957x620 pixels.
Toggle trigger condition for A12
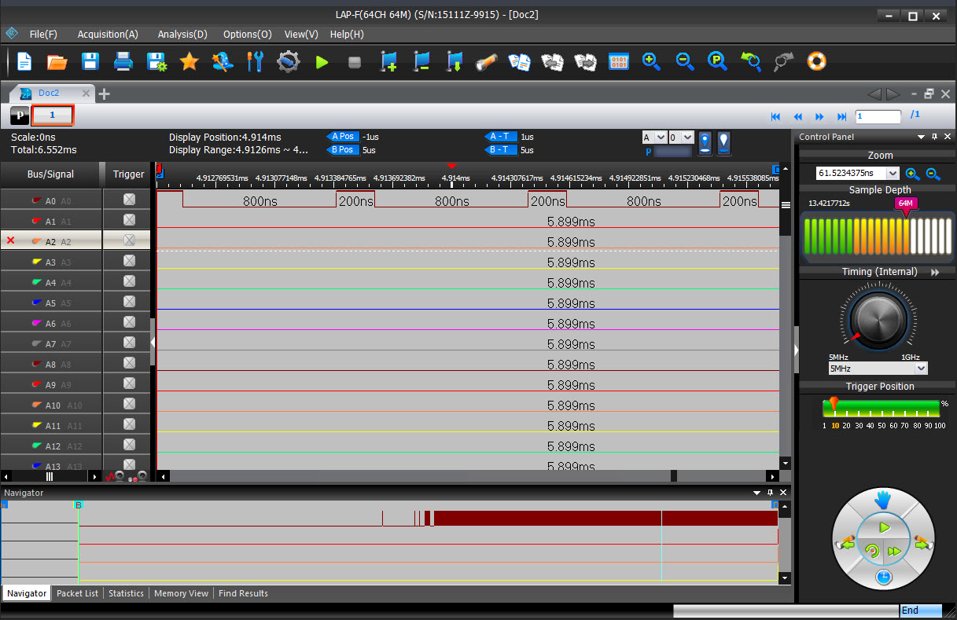coord(129,445)
